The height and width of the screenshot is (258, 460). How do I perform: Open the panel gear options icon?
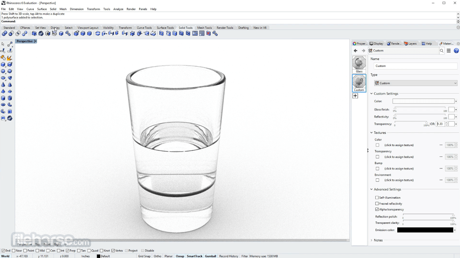[458, 44]
